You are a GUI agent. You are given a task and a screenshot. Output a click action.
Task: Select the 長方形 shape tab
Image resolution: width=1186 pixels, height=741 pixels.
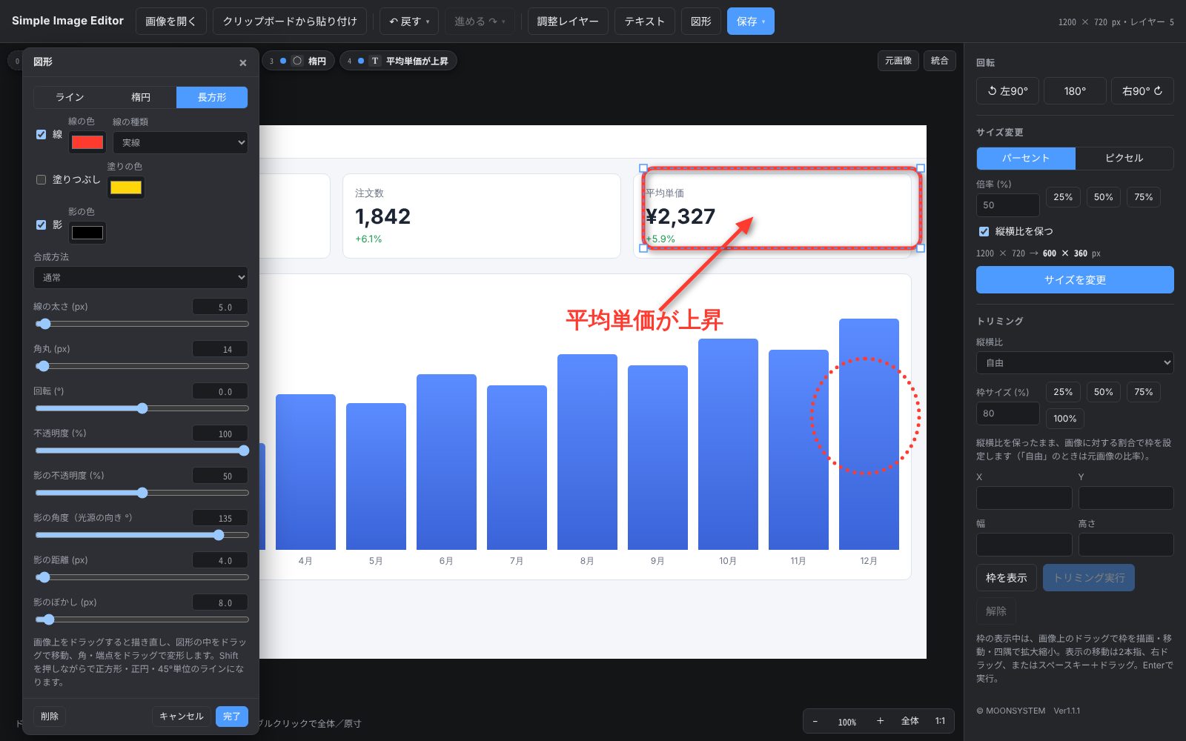tap(212, 97)
